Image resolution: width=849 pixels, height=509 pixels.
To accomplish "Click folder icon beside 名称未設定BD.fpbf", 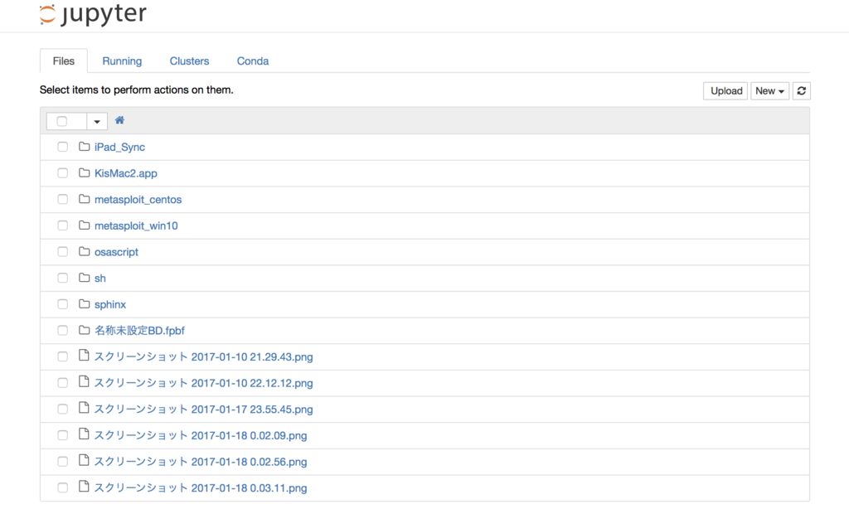I will pos(84,330).
